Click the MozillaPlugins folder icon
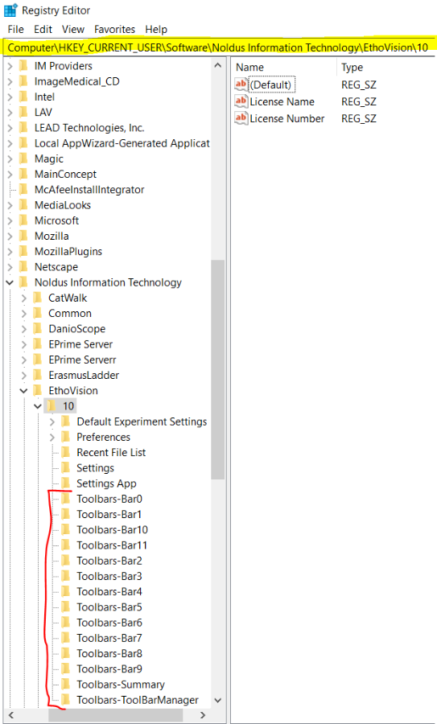Screen dimensions: 437x724 23,252
